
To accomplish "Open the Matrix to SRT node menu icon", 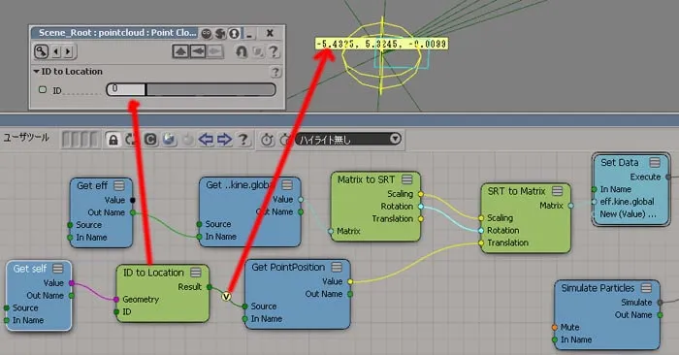I will [x=406, y=179].
